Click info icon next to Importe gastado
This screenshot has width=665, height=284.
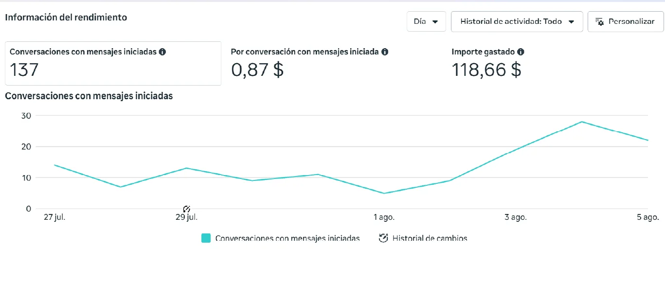[x=521, y=52]
